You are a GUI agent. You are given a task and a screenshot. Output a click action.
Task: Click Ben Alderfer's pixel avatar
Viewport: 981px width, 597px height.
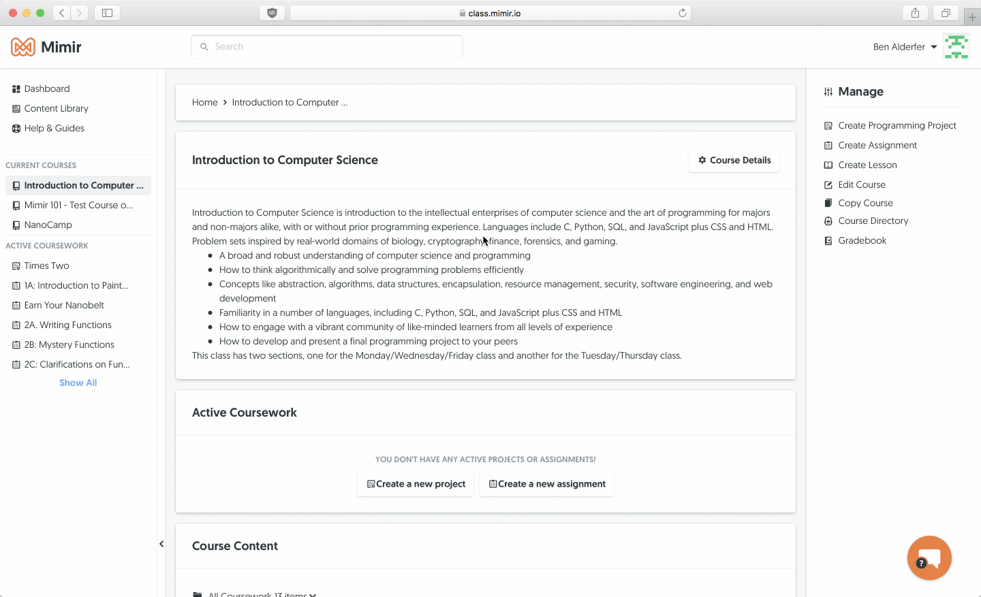coord(956,47)
